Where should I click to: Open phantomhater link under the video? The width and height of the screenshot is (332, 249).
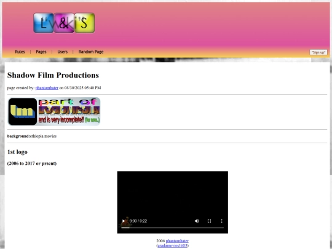coord(177,241)
